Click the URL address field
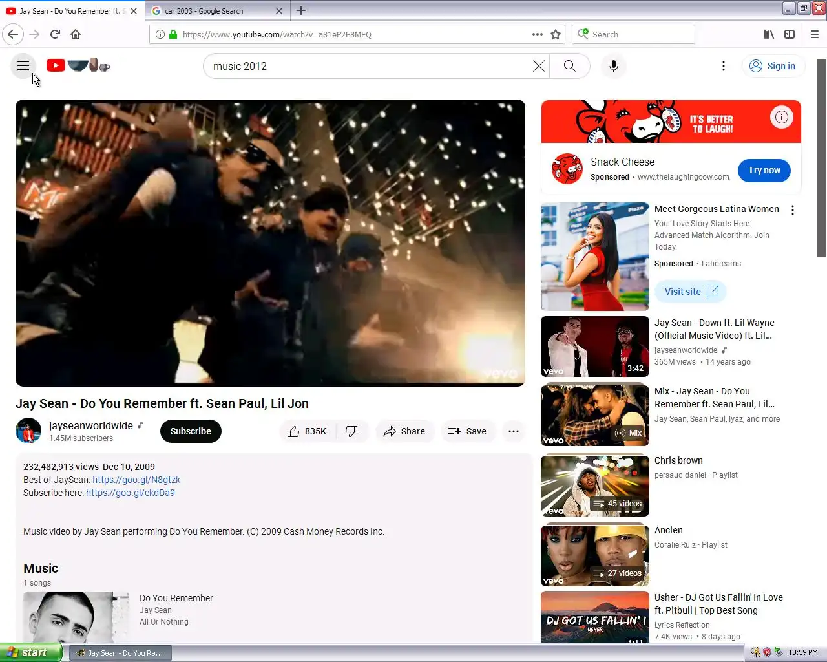 (x=352, y=34)
